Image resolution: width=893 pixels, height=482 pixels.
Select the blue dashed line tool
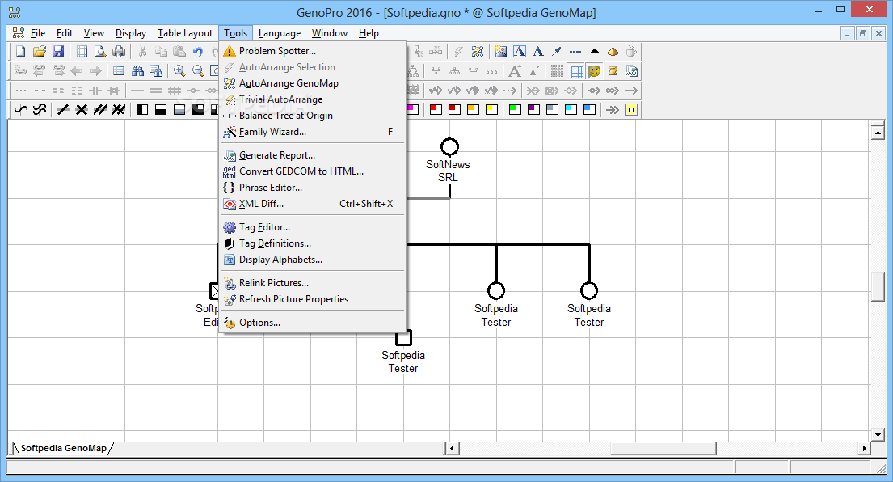click(x=575, y=51)
